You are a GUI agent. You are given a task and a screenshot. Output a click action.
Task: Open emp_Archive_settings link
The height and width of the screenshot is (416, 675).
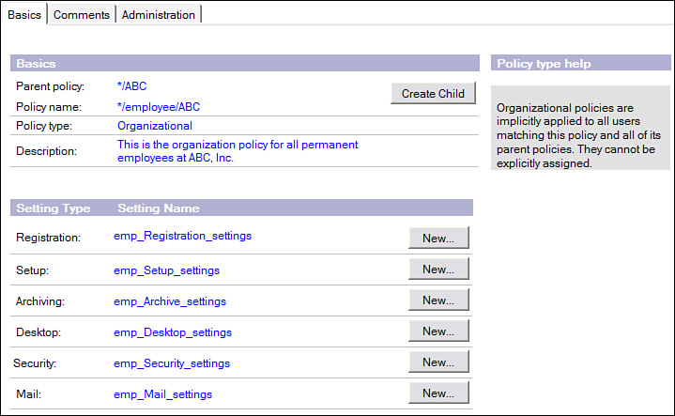170,301
